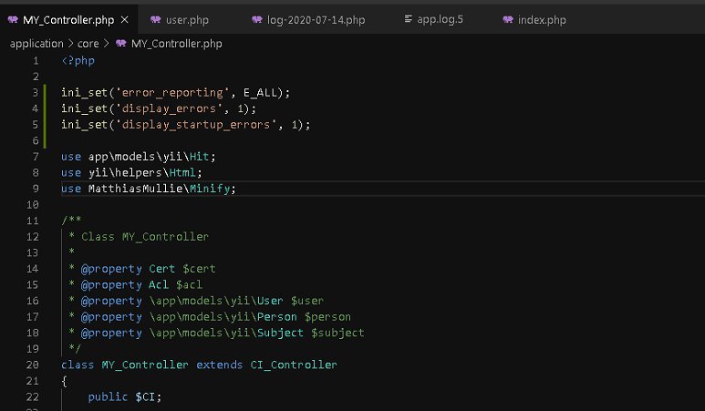The width and height of the screenshot is (705, 411).
Task: Click PHP file icon on index.php tab
Action: (x=508, y=19)
